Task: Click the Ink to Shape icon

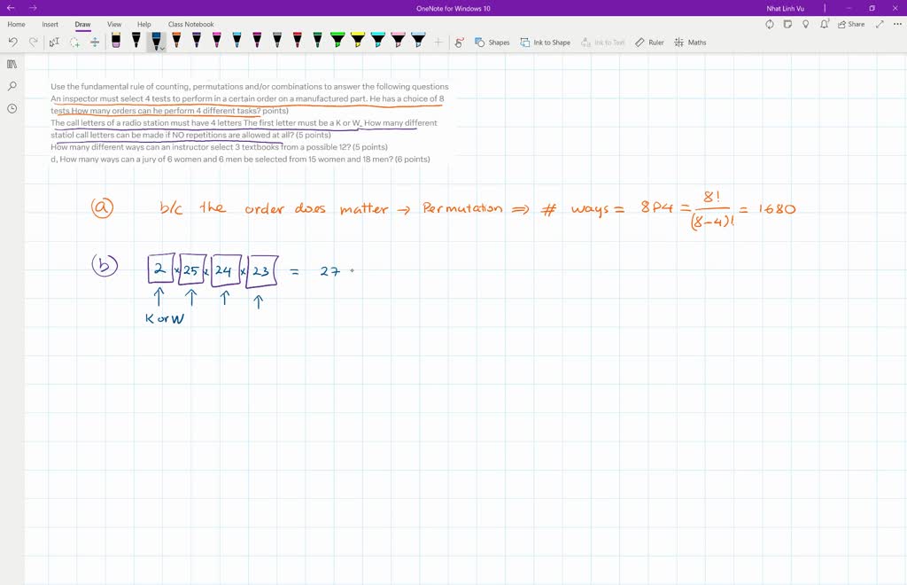Action: pos(546,42)
